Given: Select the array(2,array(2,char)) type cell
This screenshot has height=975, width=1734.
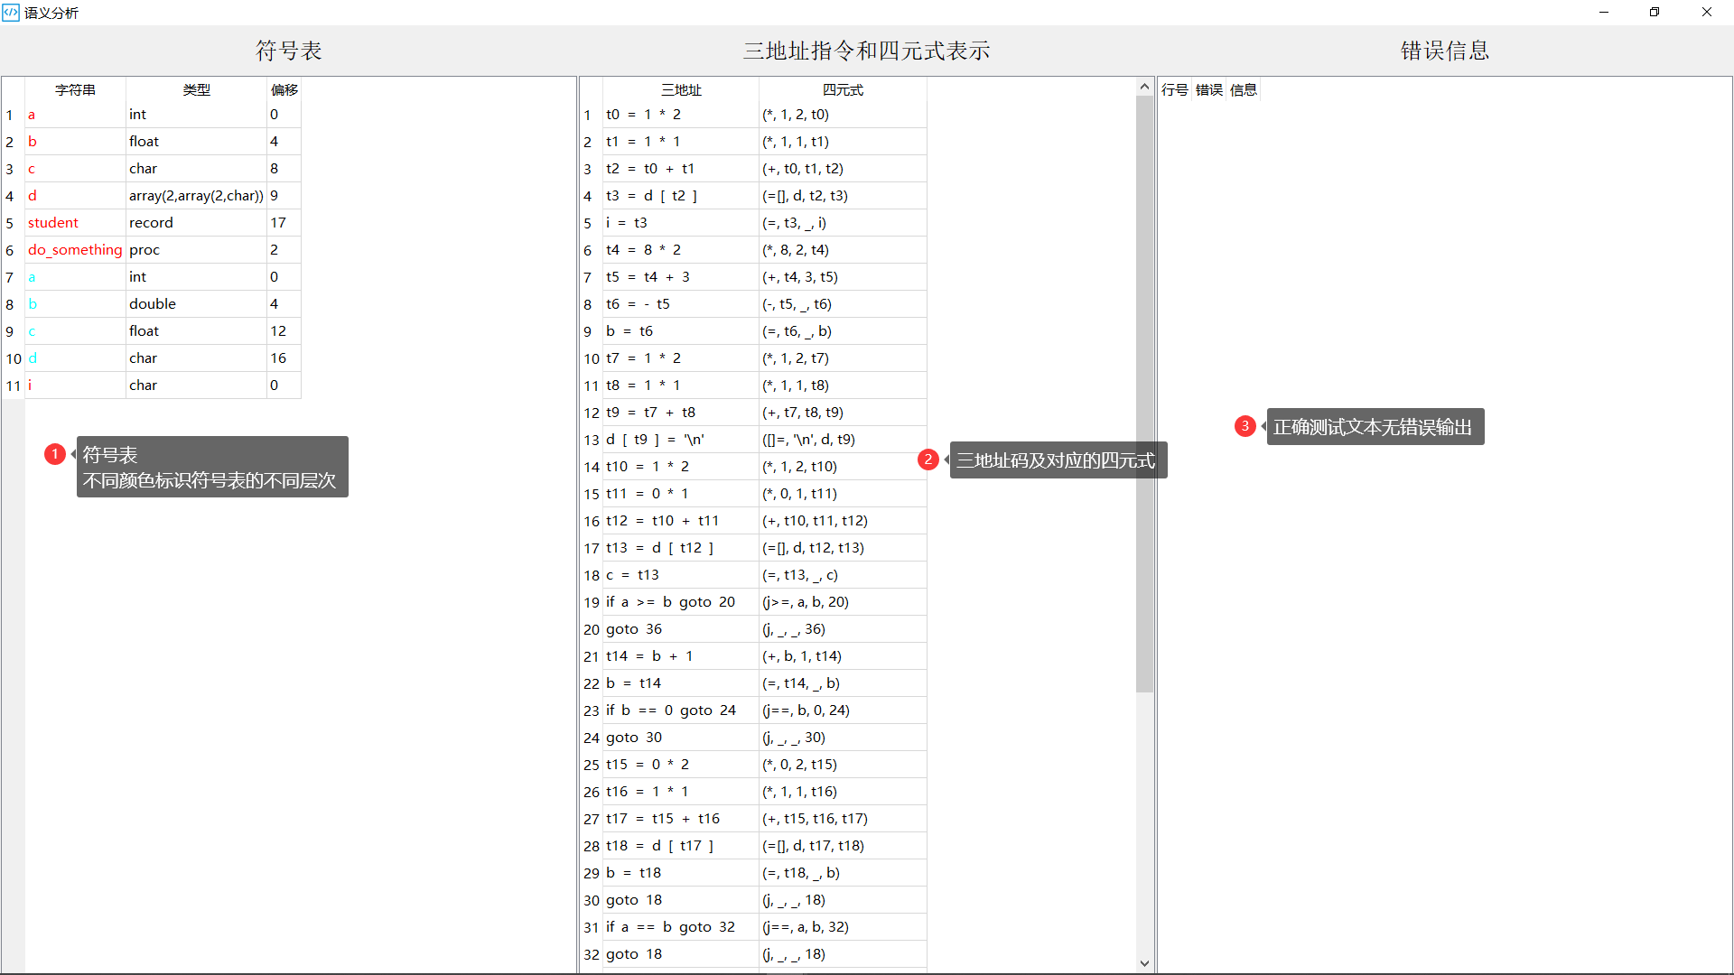Looking at the screenshot, I should tap(196, 195).
